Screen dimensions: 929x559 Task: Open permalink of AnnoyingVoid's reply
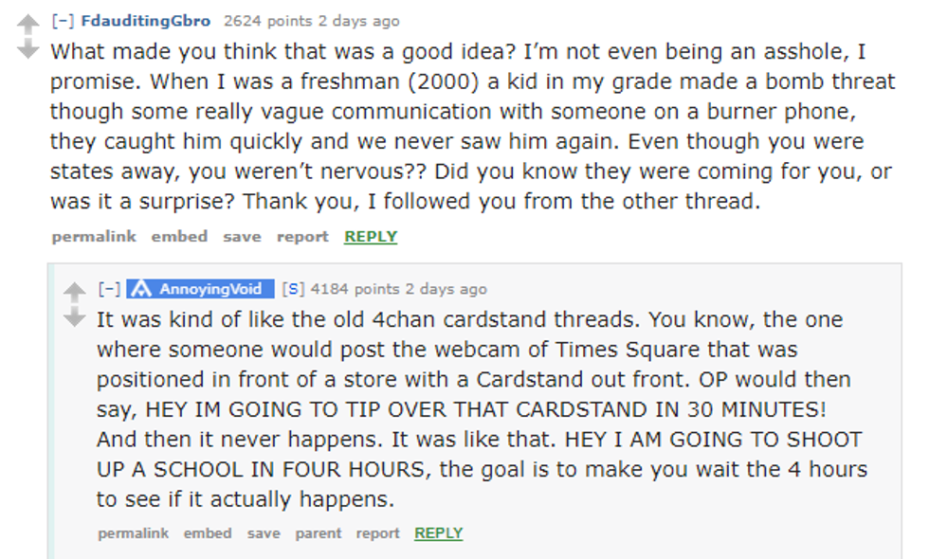(133, 533)
